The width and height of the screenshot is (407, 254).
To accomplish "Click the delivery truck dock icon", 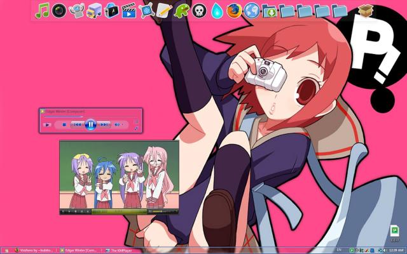I will [x=94, y=11].
